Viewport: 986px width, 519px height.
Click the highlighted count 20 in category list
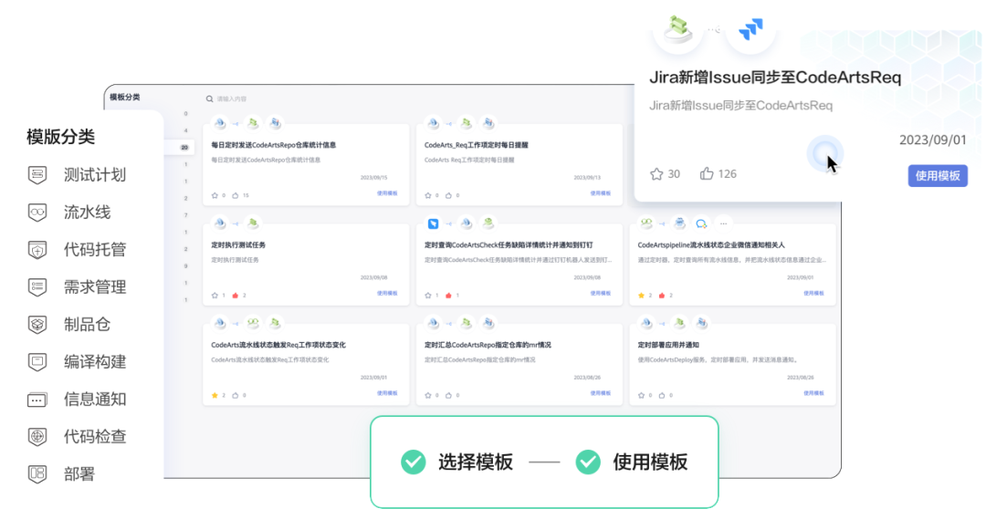pyautogui.click(x=184, y=148)
